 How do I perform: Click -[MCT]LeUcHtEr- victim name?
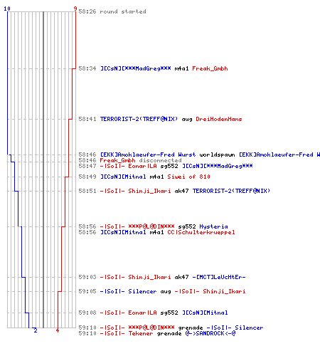click(219, 277)
